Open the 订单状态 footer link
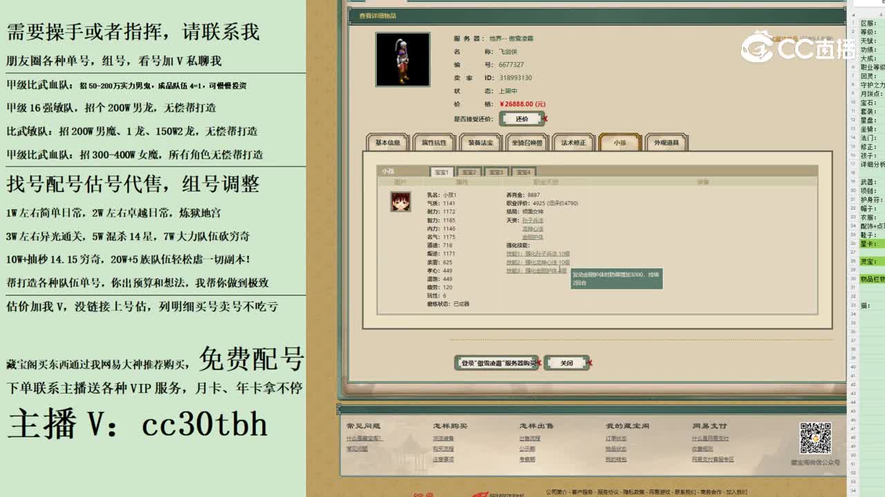 (617, 438)
